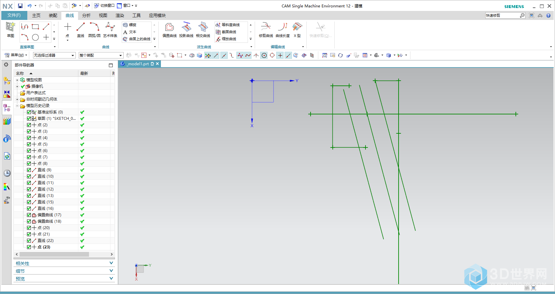Switch to the 分析 ribbon tab

point(86,15)
